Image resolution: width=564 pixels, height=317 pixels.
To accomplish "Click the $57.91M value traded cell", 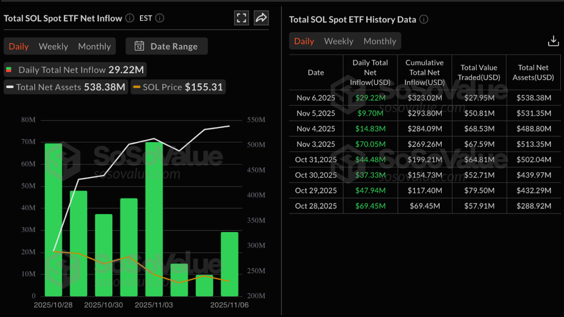I will pos(479,206).
